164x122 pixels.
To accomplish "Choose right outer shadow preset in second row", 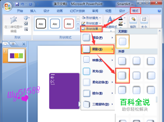I will 151,76.
